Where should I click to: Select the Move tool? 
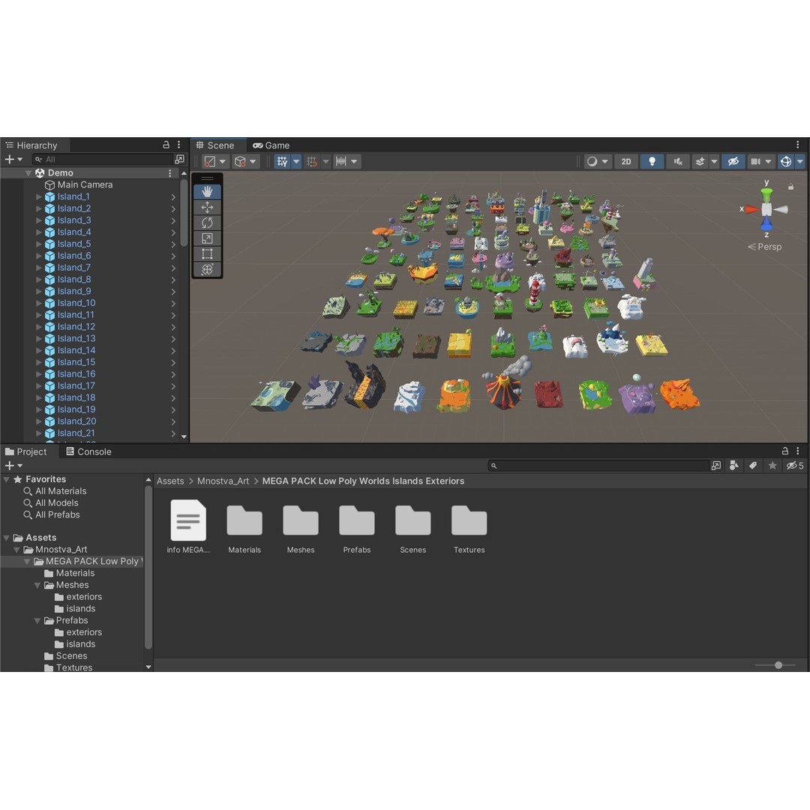(x=207, y=207)
